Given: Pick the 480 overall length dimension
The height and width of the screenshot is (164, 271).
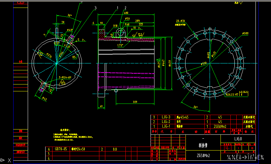Looking at the screenshot, I should pyautogui.click(x=125, y=12).
